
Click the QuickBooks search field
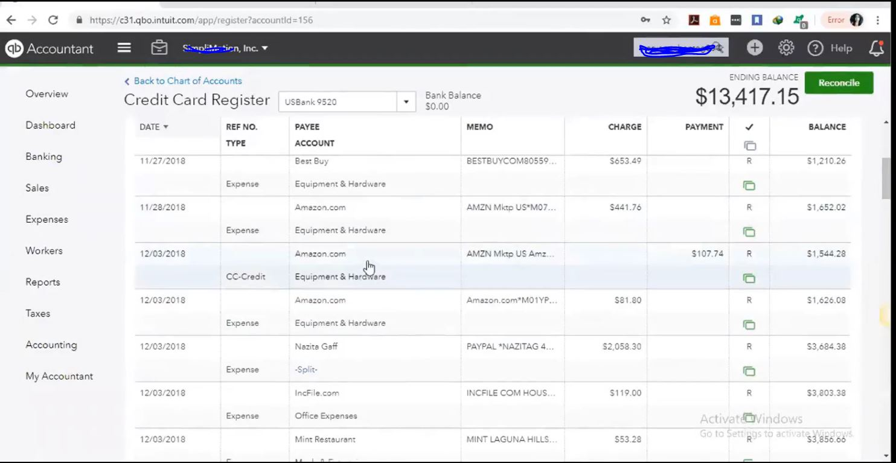coord(680,48)
